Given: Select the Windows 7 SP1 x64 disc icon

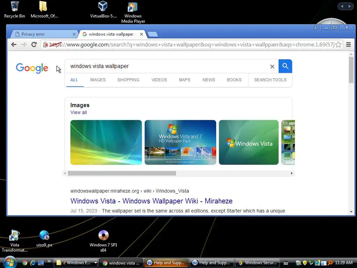Looking at the screenshot, I should pos(103,241).
